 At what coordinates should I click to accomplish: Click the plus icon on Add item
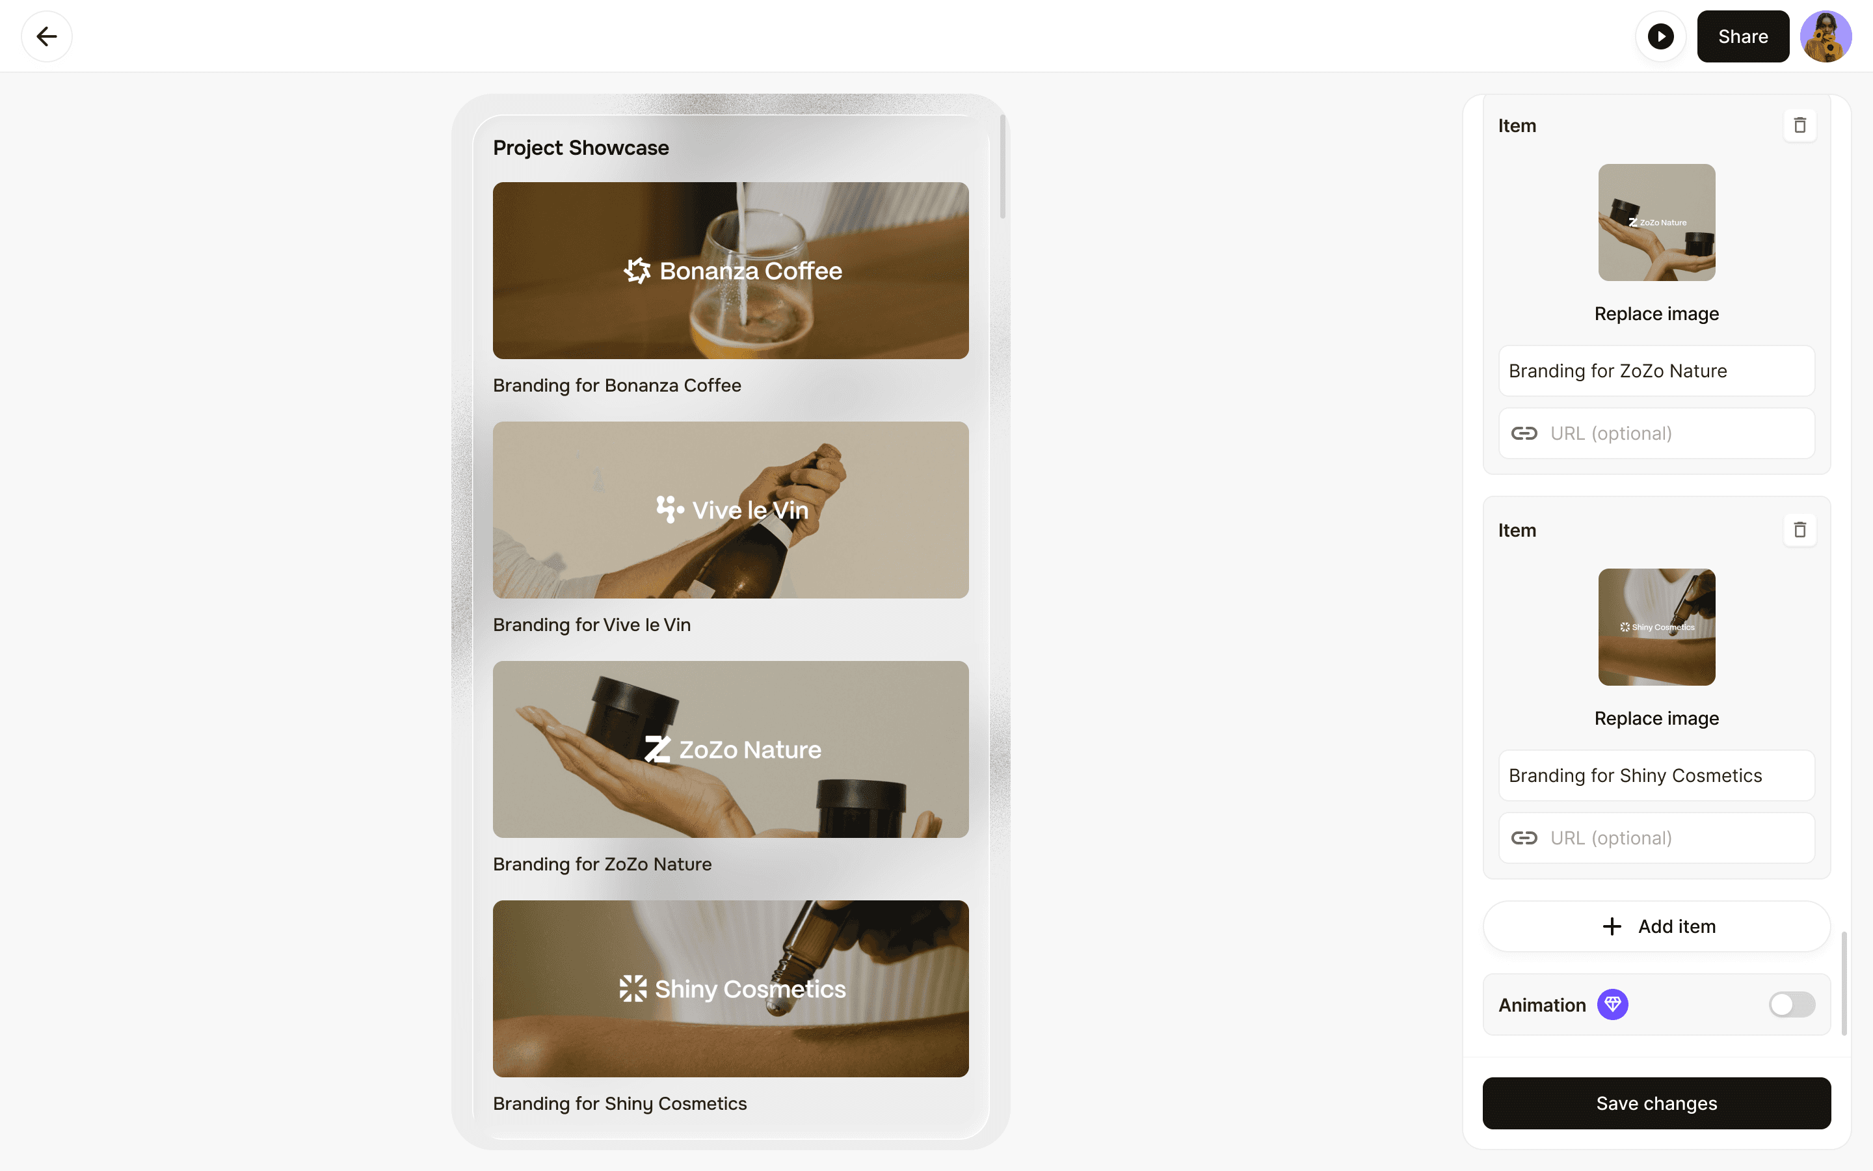point(1612,926)
